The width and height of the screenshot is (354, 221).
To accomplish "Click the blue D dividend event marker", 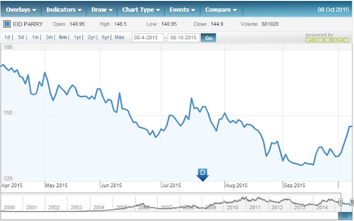I will (x=202, y=174).
